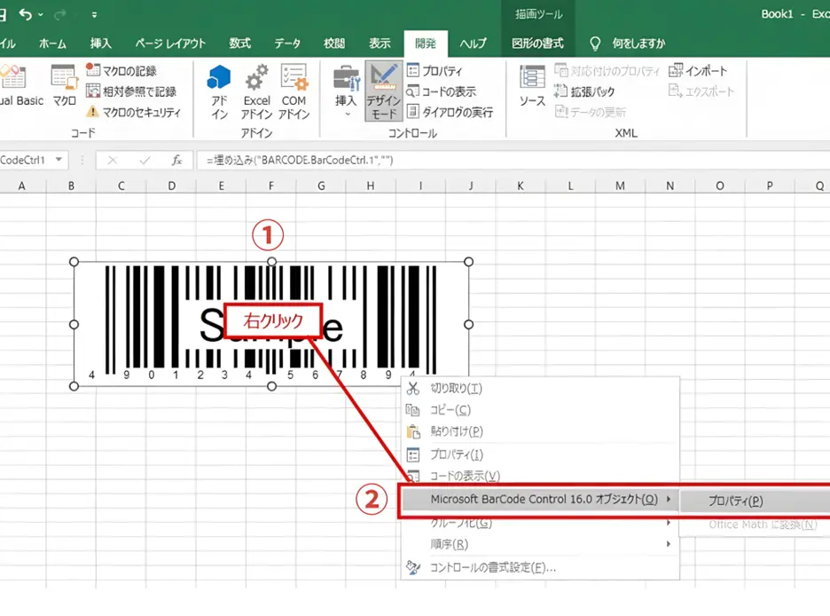Switch to 挿入 ribbon tab
The image size is (830, 616).
click(100, 43)
